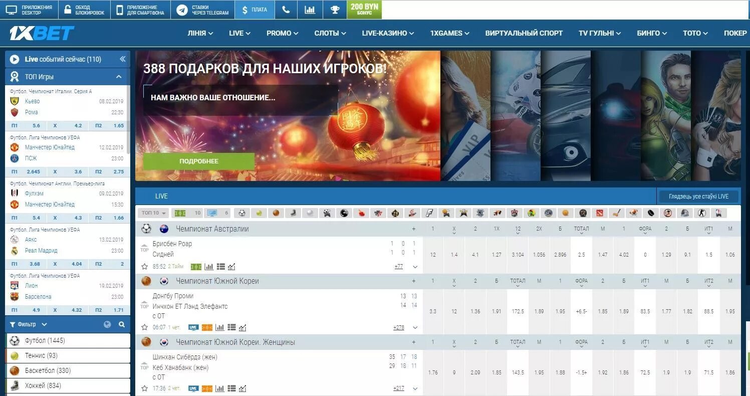Toggle TOP marker for Донгбу Проми match
This screenshot has width=750, height=396.
(144, 304)
